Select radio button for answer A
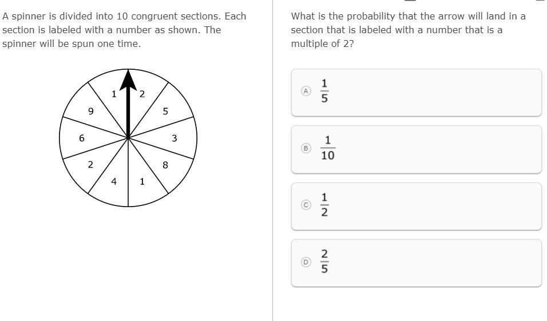This screenshot has height=321, width=547. [x=306, y=91]
